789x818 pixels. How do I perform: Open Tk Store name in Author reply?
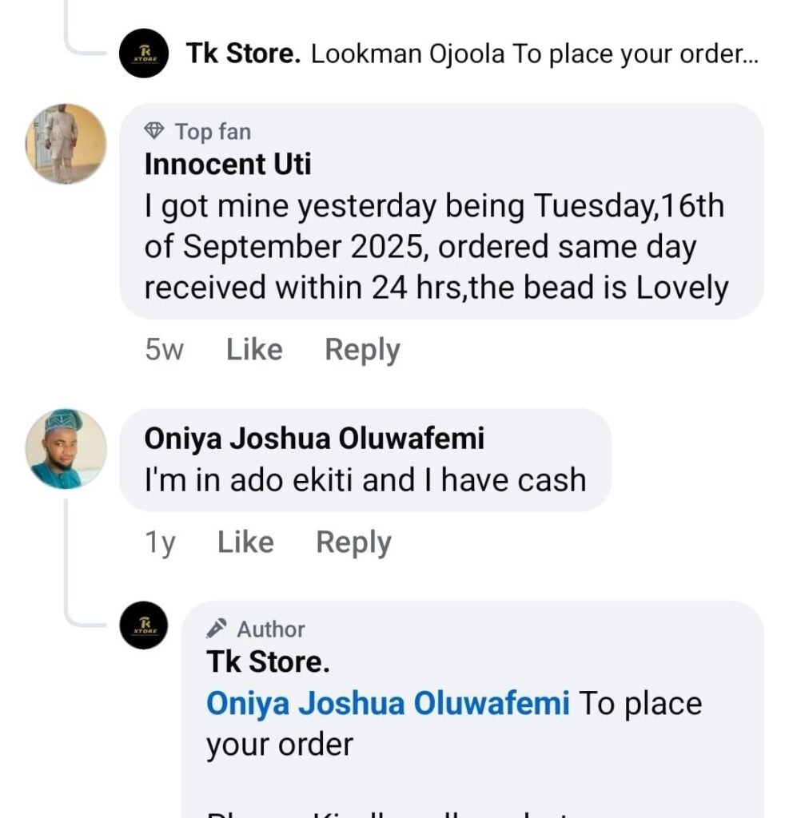[268, 661]
